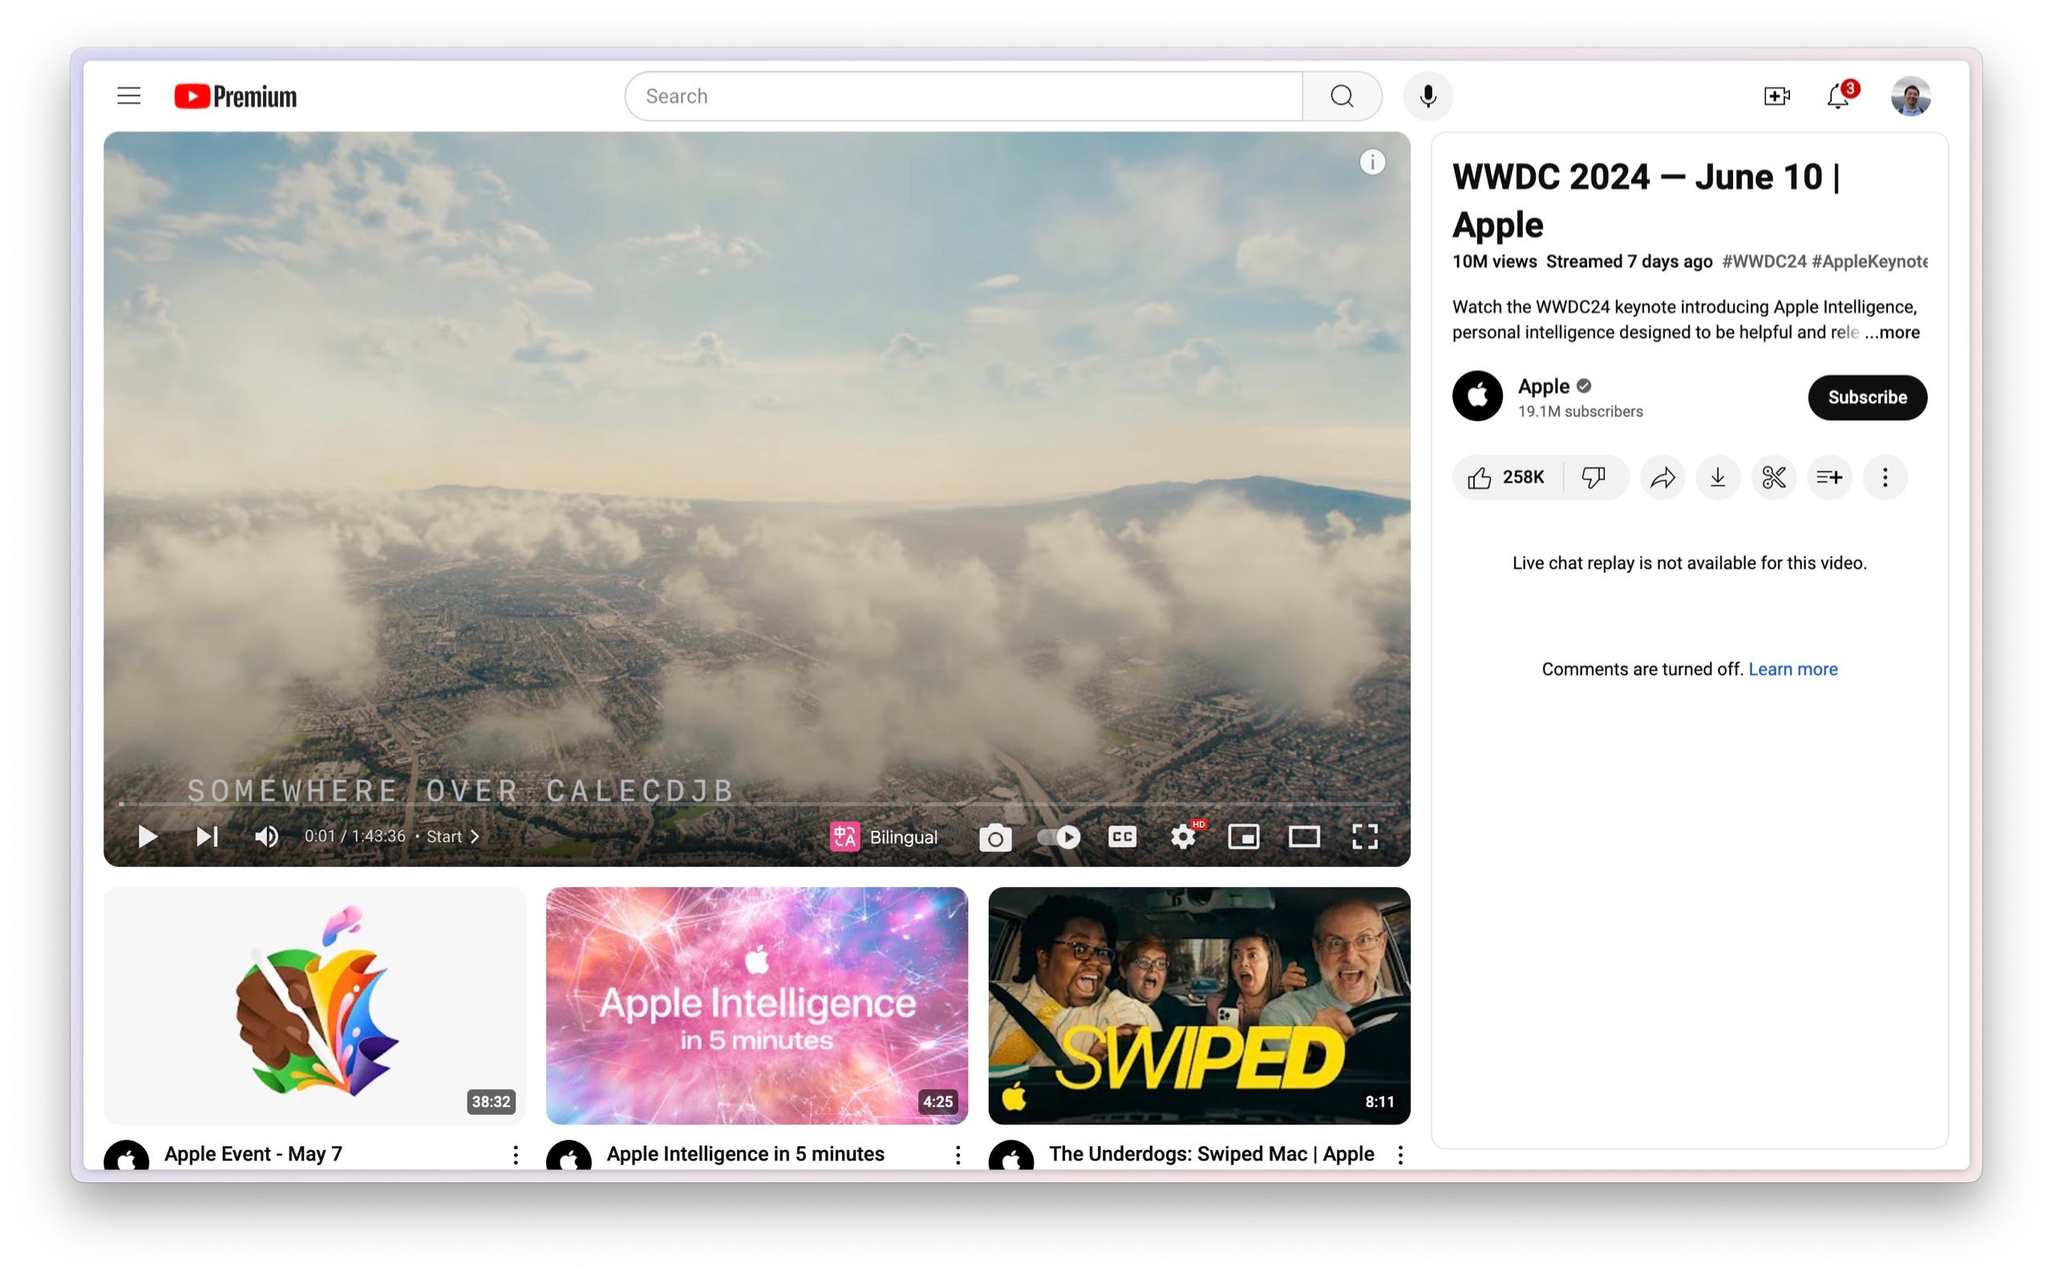This screenshot has height=1276, width=2053.
Task: Open more actions menu beside save
Action: click(1885, 478)
